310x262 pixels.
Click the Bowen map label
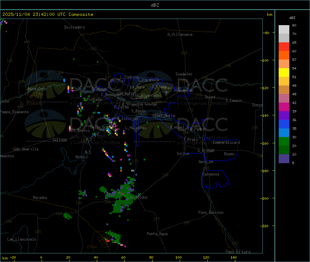click(x=229, y=154)
